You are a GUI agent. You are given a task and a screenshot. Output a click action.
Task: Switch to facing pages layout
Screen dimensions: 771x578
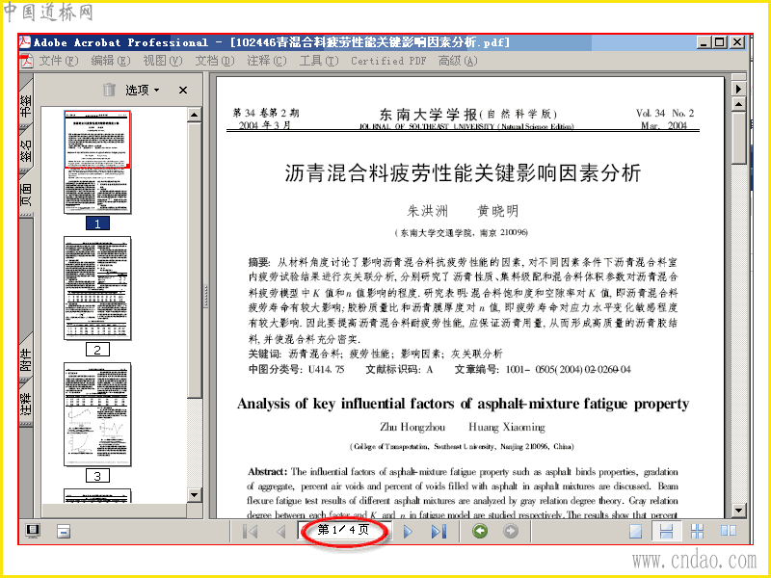(x=729, y=531)
